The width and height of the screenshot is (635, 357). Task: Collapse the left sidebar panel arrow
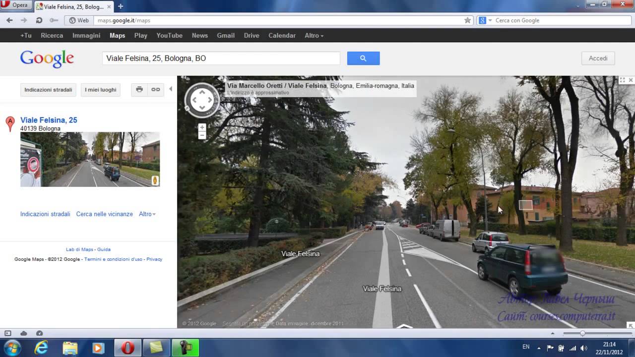[171, 89]
